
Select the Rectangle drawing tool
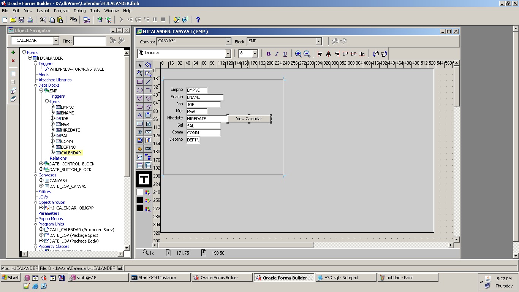139,81
